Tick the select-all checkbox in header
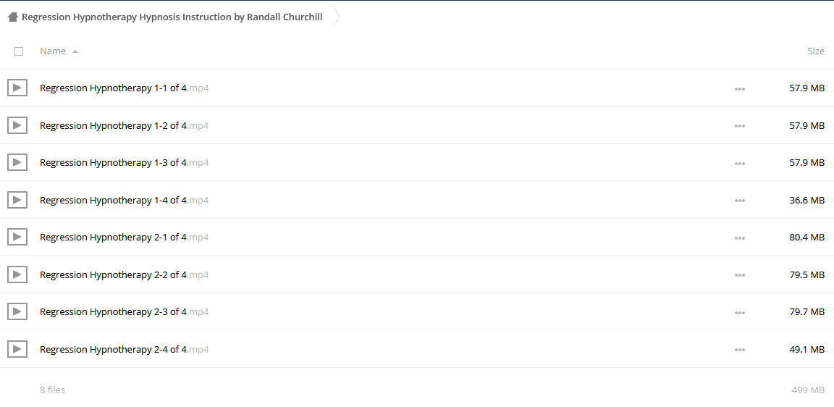 tap(19, 51)
